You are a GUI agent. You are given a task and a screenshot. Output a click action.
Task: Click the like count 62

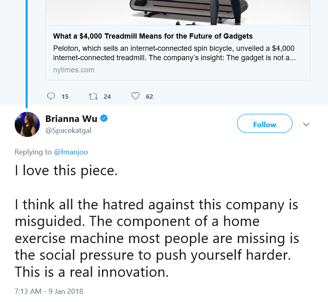tap(149, 97)
